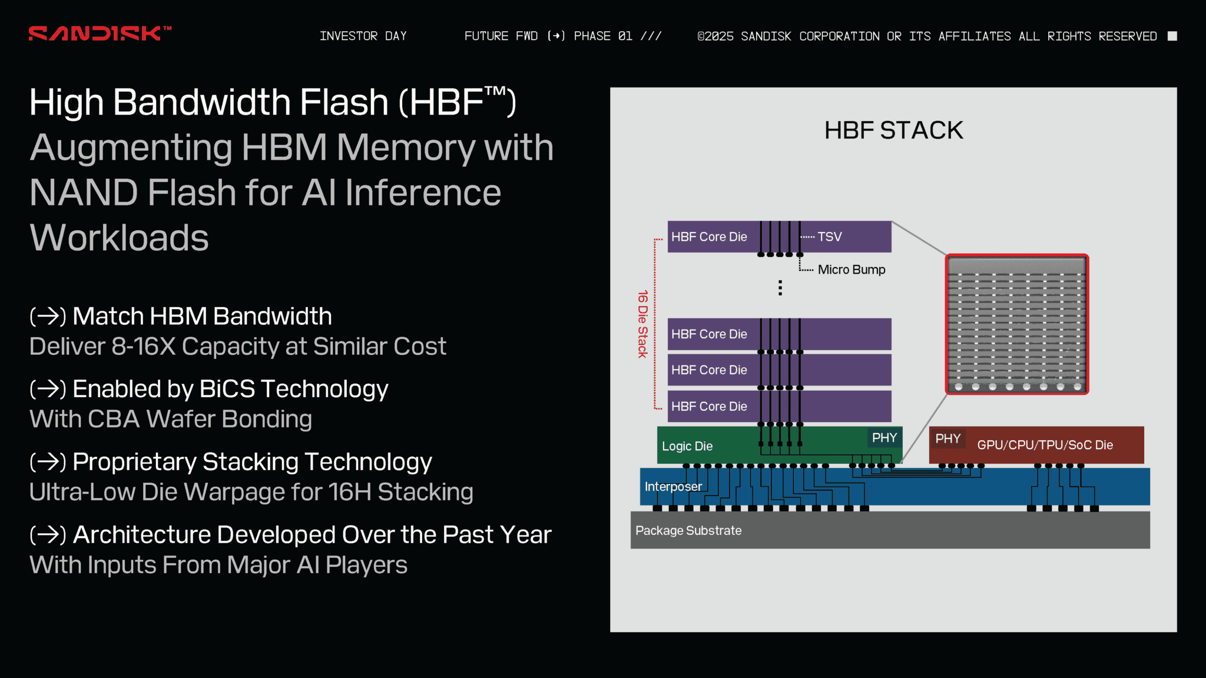Toggle the green PHY block on Logic Die

point(884,438)
